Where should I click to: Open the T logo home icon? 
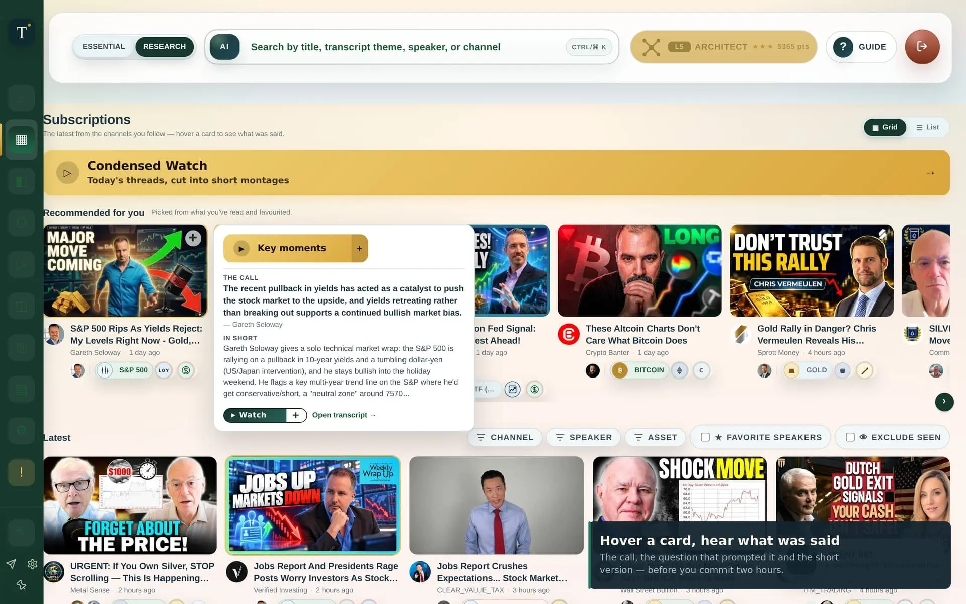(x=22, y=33)
